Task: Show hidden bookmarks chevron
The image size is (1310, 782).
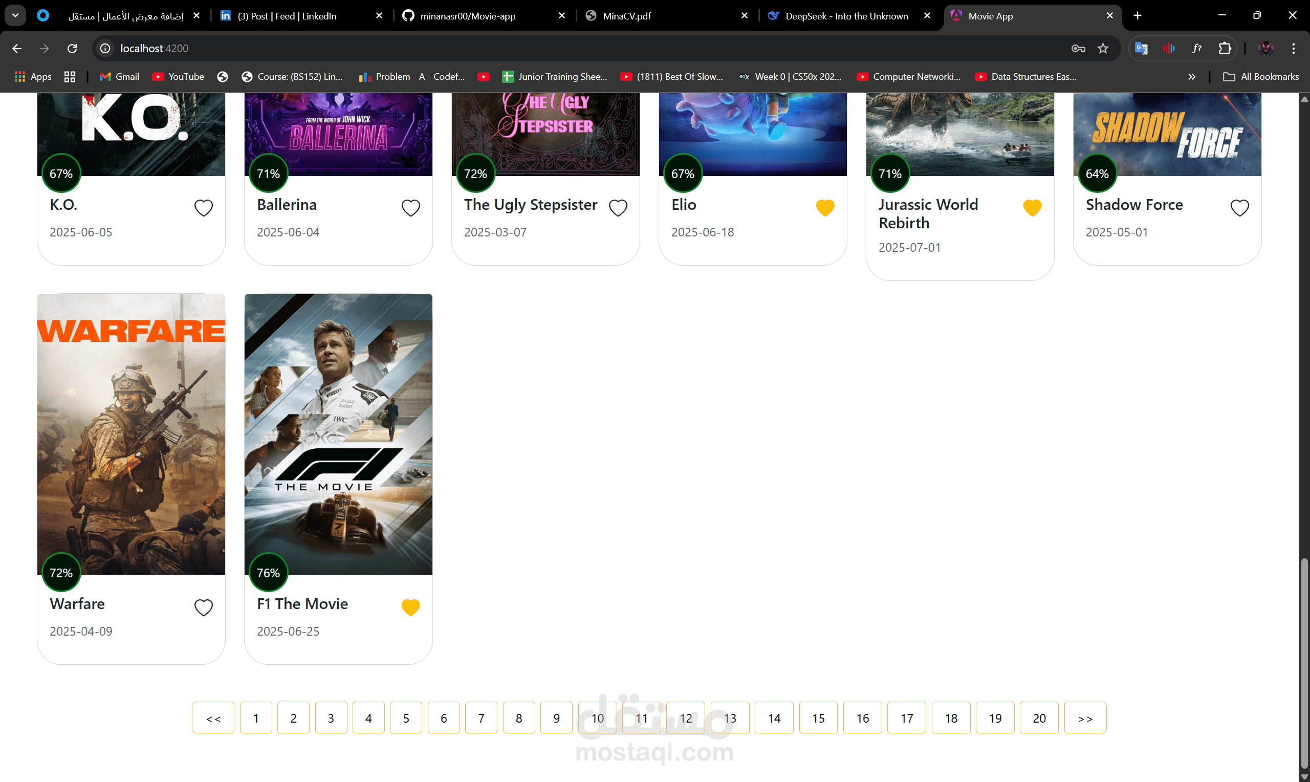Action: 1192,77
